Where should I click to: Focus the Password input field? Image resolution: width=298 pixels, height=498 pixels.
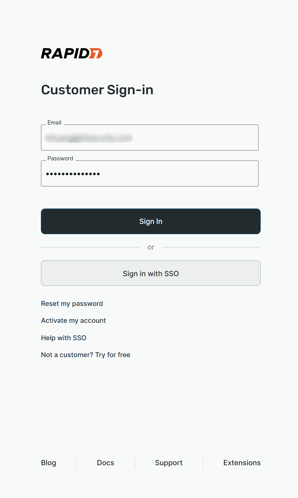click(x=179, y=174)
